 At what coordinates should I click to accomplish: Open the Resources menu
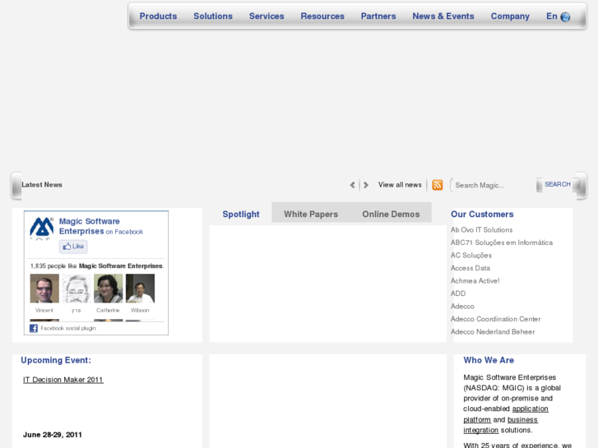pos(322,16)
